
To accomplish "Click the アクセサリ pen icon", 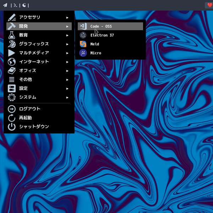I will 12,17.
